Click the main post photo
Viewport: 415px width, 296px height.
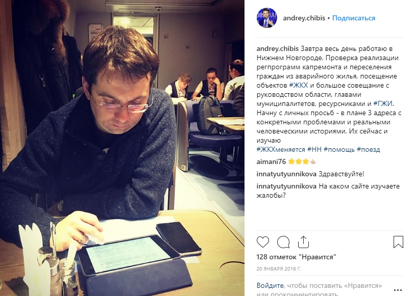(122, 148)
